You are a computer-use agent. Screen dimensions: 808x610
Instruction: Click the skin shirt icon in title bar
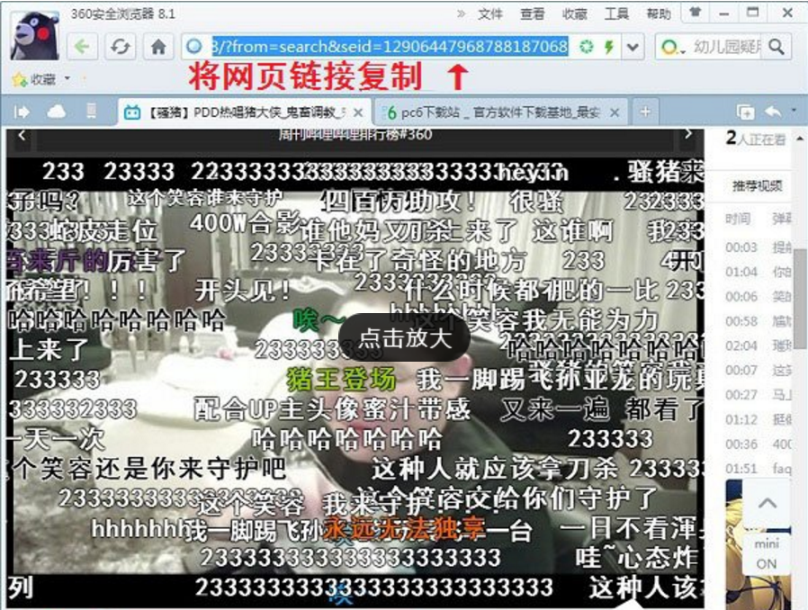coord(696,13)
